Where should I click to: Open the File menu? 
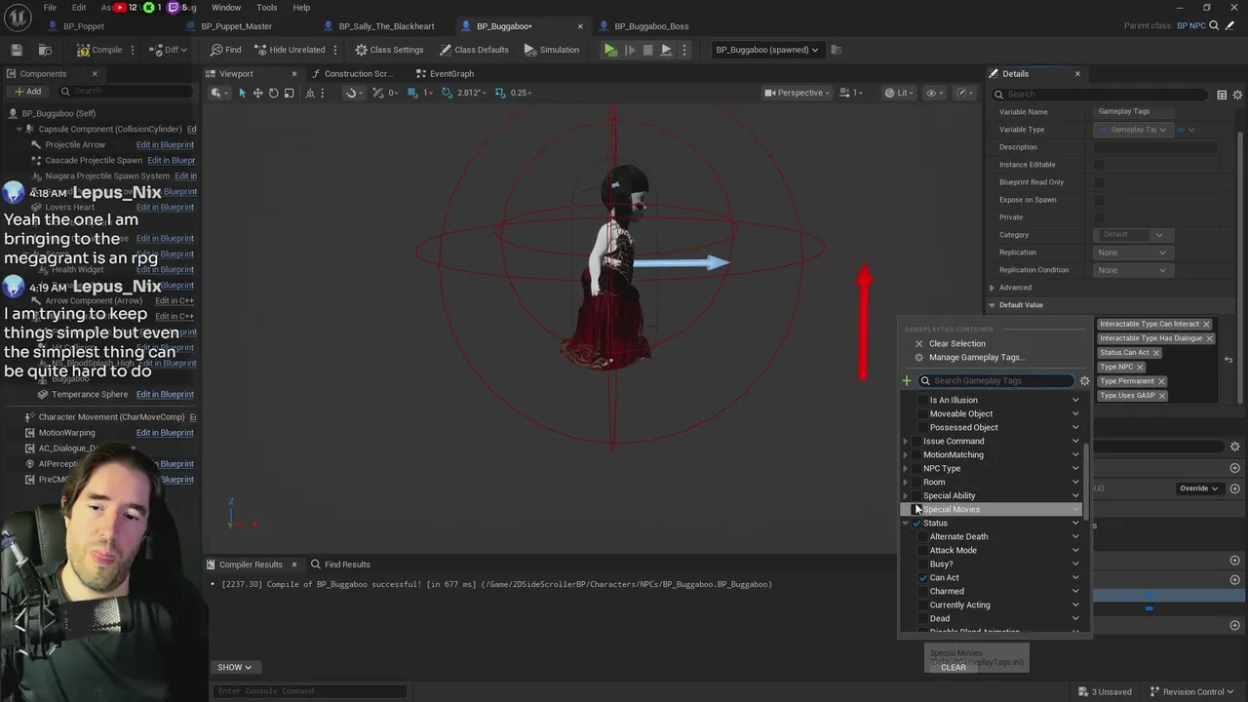pyautogui.click(x=50, y=8)
